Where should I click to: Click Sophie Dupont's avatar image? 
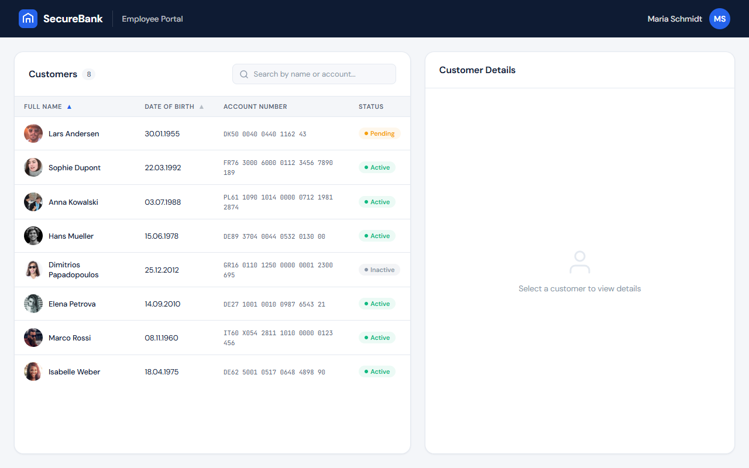tap(33, 167)
